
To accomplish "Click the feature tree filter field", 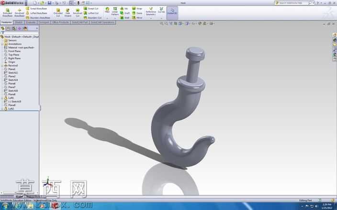I will 20,32.
